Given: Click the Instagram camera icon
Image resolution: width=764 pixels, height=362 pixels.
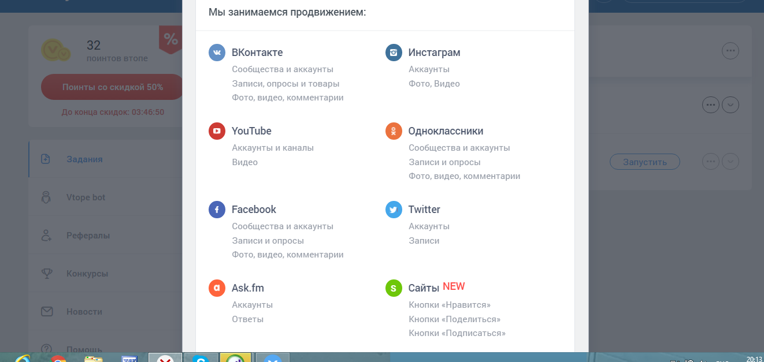Looking at the screenshot, I should [x=394, y=53].
